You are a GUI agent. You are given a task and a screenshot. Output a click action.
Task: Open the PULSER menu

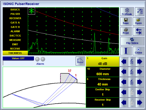(15, 14)
